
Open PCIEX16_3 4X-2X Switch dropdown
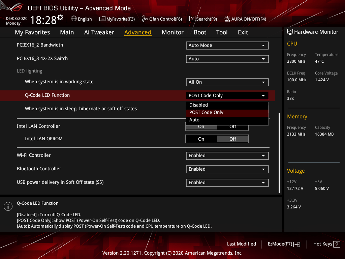pos(227,59)
